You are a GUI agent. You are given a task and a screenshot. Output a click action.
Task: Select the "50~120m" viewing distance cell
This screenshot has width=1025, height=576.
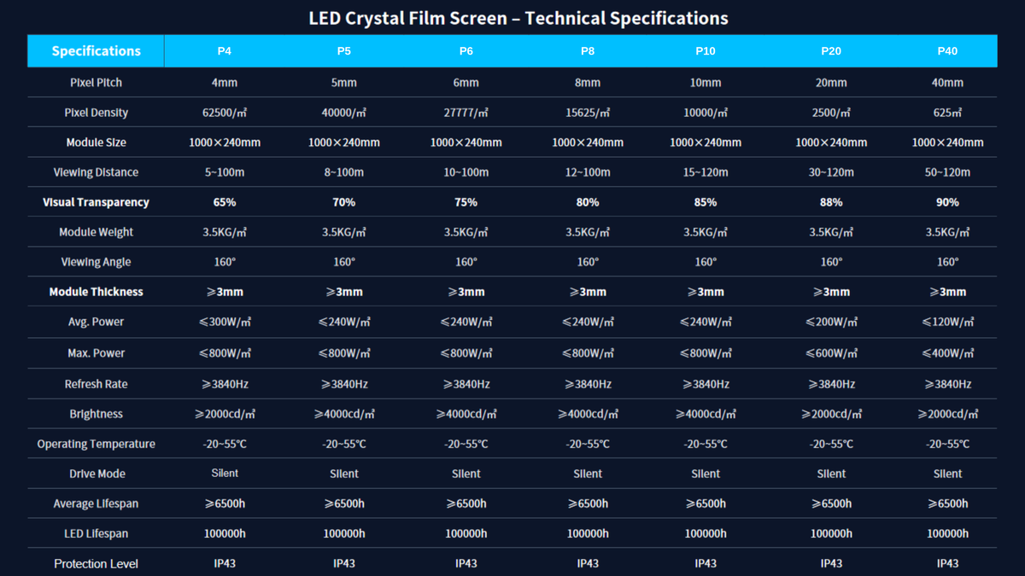tap(947, 172)
